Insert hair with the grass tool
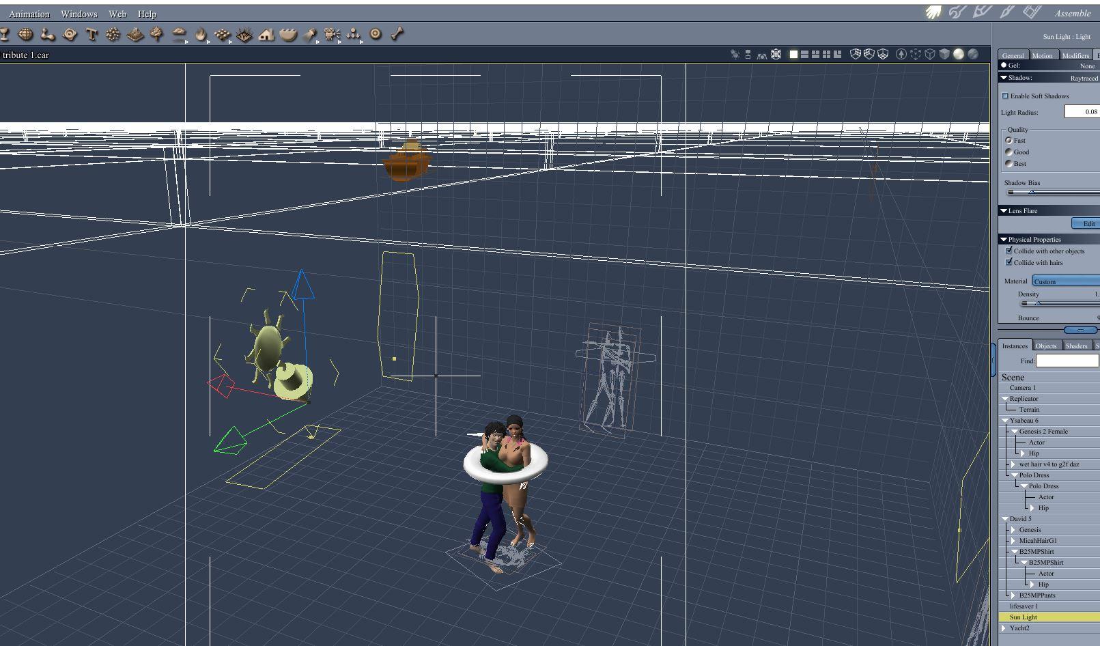Viewport: 1100px width, 646px height. tap(244, 34)
